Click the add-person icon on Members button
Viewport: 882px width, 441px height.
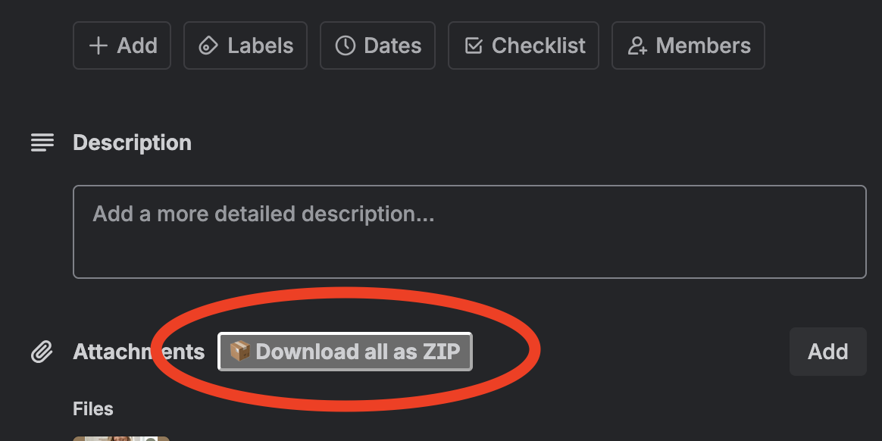point(638,45)
